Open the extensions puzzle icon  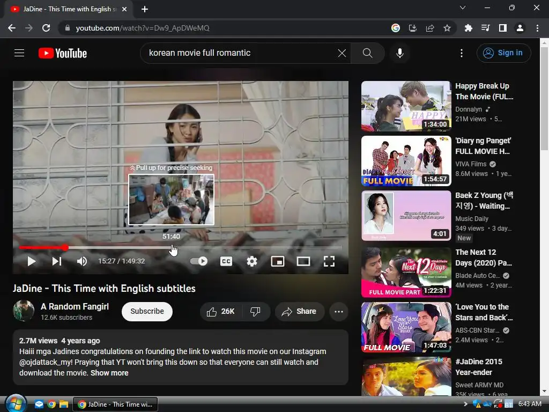coord(469,28)
